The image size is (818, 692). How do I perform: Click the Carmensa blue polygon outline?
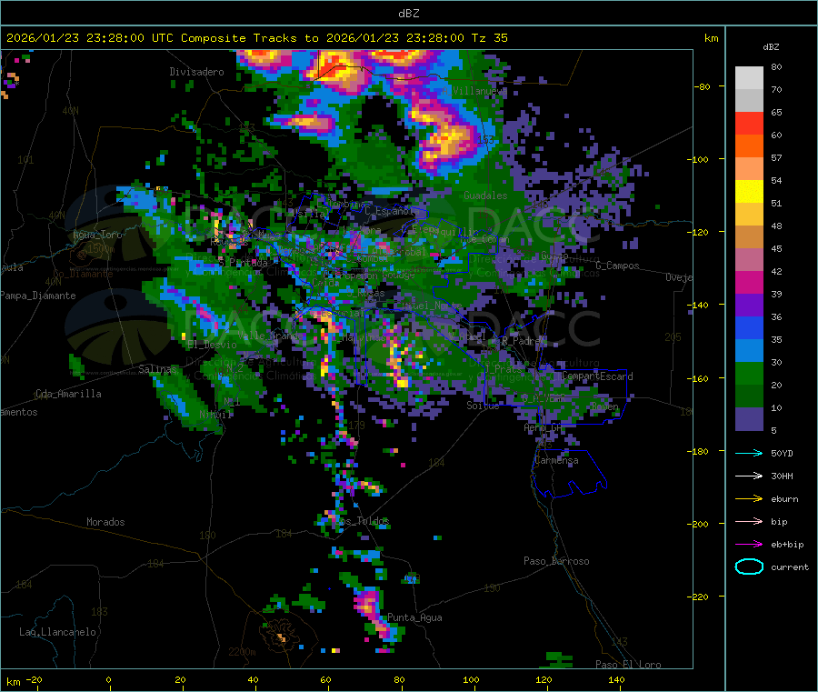pos(570,473)
